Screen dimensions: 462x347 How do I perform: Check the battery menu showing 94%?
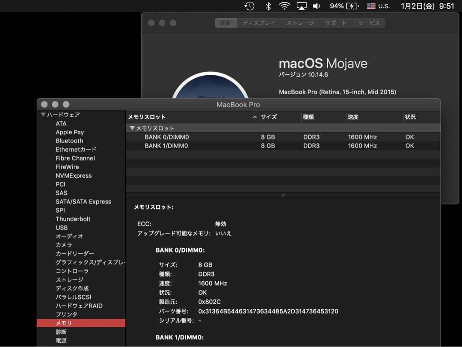344,6
